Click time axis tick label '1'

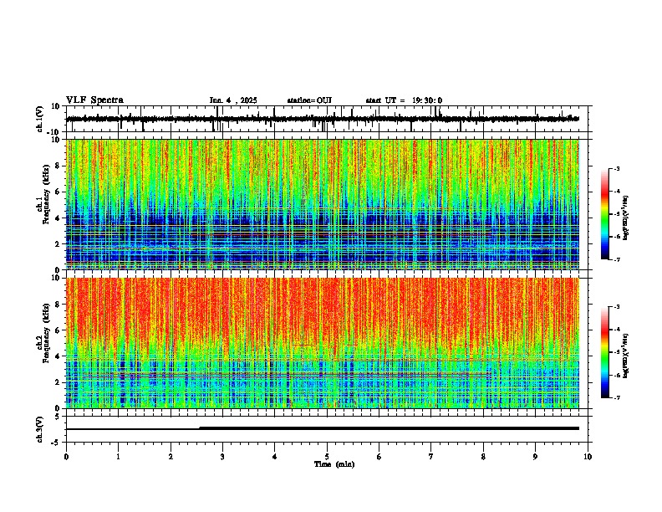click(x=118, y=457)
